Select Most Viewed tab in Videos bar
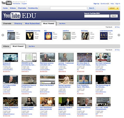This screenshot has width=124, height=118. [x=18, y=46]
